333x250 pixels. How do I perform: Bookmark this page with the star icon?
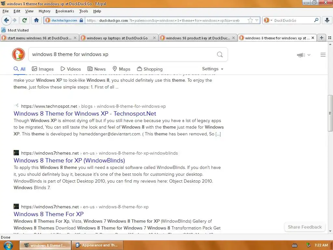[x=250, y=20]
